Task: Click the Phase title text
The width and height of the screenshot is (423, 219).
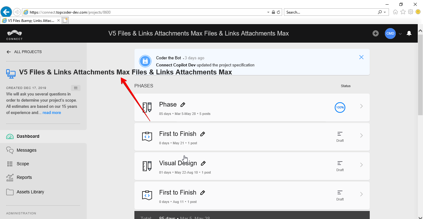Action: [168, 104]
